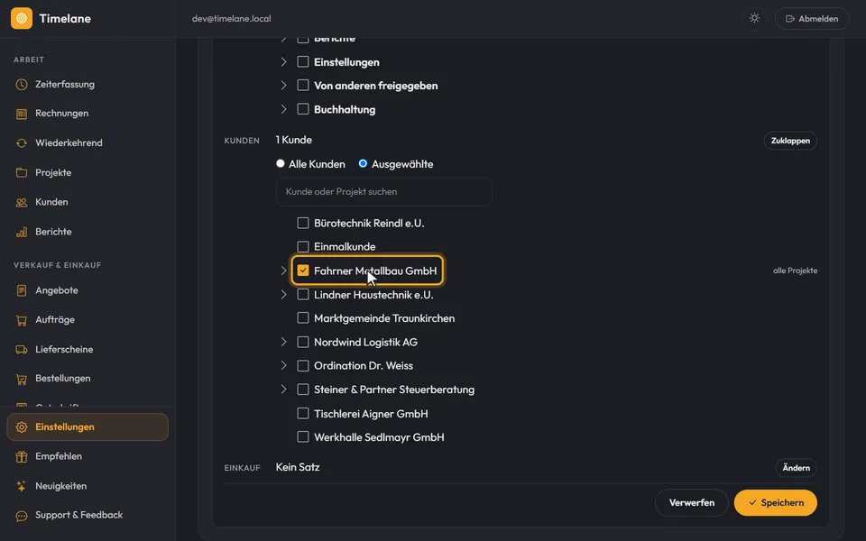This screenshot has height=541, width=866.
Task: Check Tischlerei Aigner GmbH checkbox
Action: (x=303, y=414)
